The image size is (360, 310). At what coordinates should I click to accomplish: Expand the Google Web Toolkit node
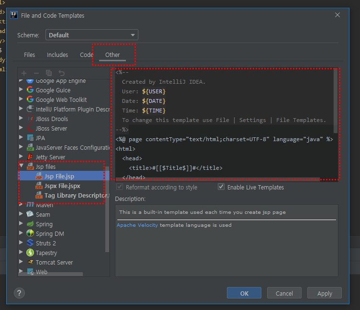pos(21,99)
